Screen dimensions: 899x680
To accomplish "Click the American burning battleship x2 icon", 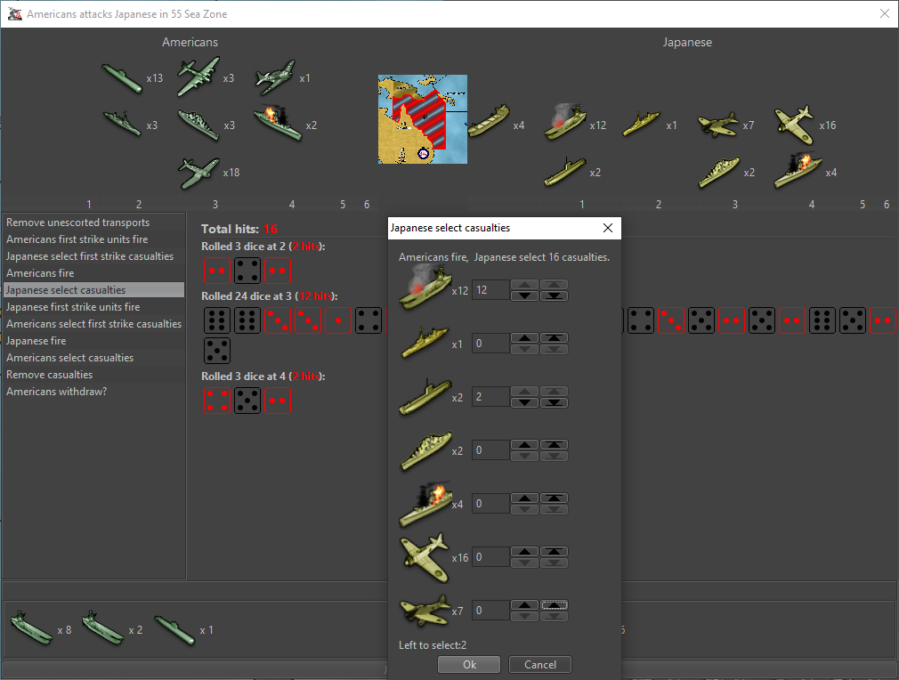I will click(x=277, y=125).
